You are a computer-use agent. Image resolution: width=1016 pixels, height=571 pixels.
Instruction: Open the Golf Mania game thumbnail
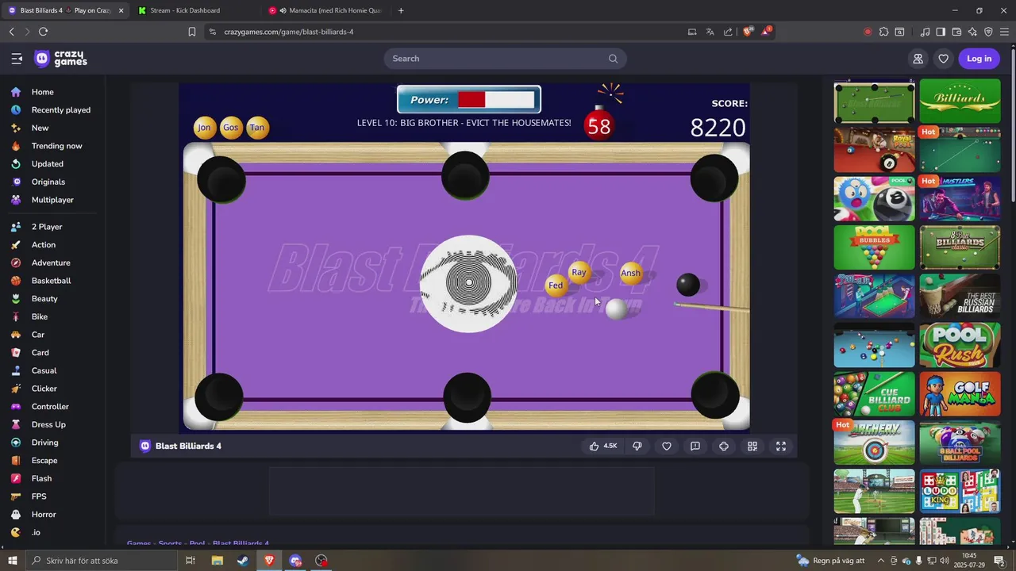960,394
